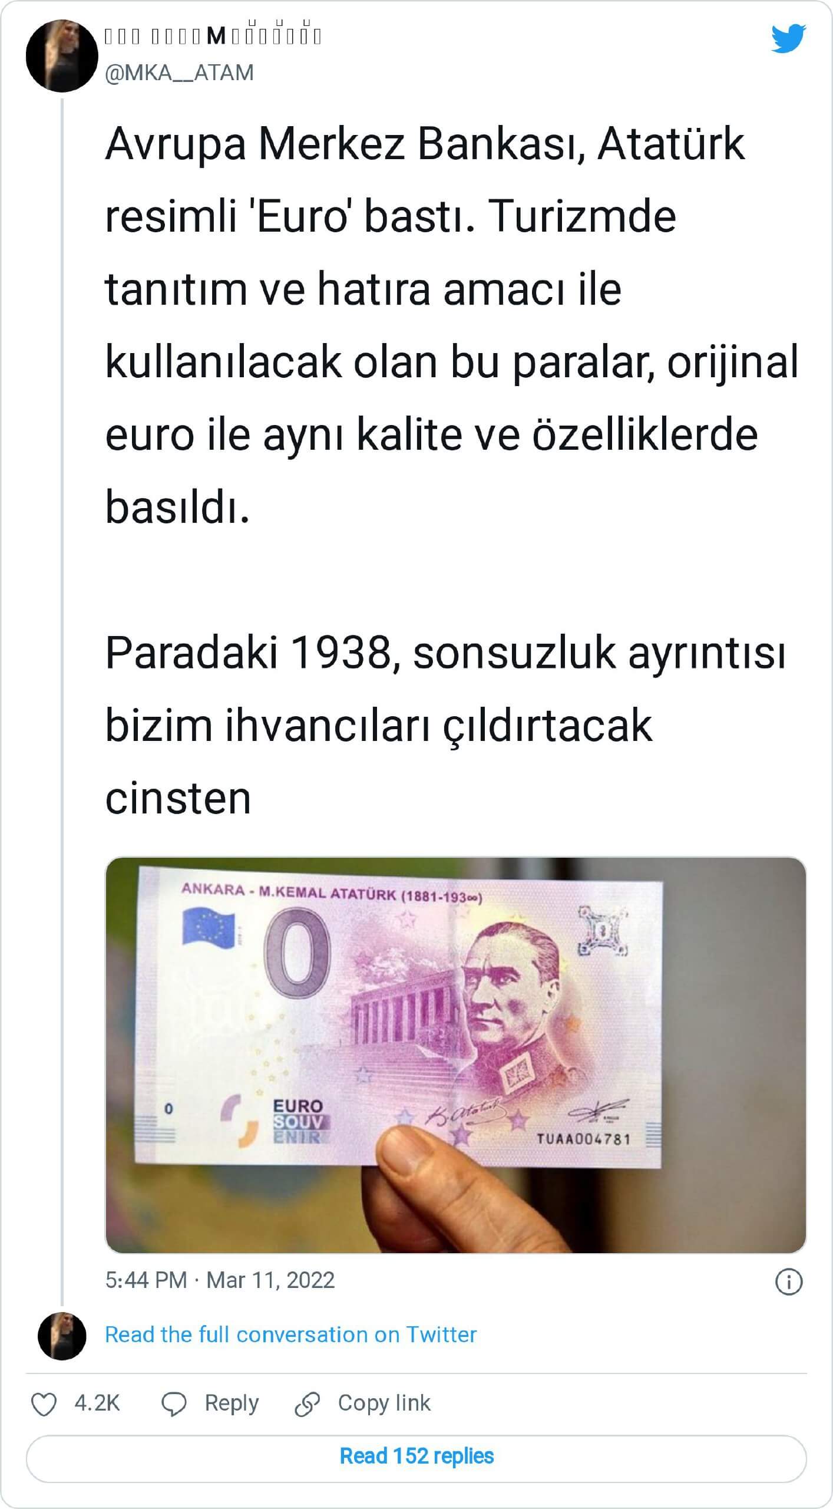
Task: Like the tweet with heart icon
Action: coord(44,1404)
